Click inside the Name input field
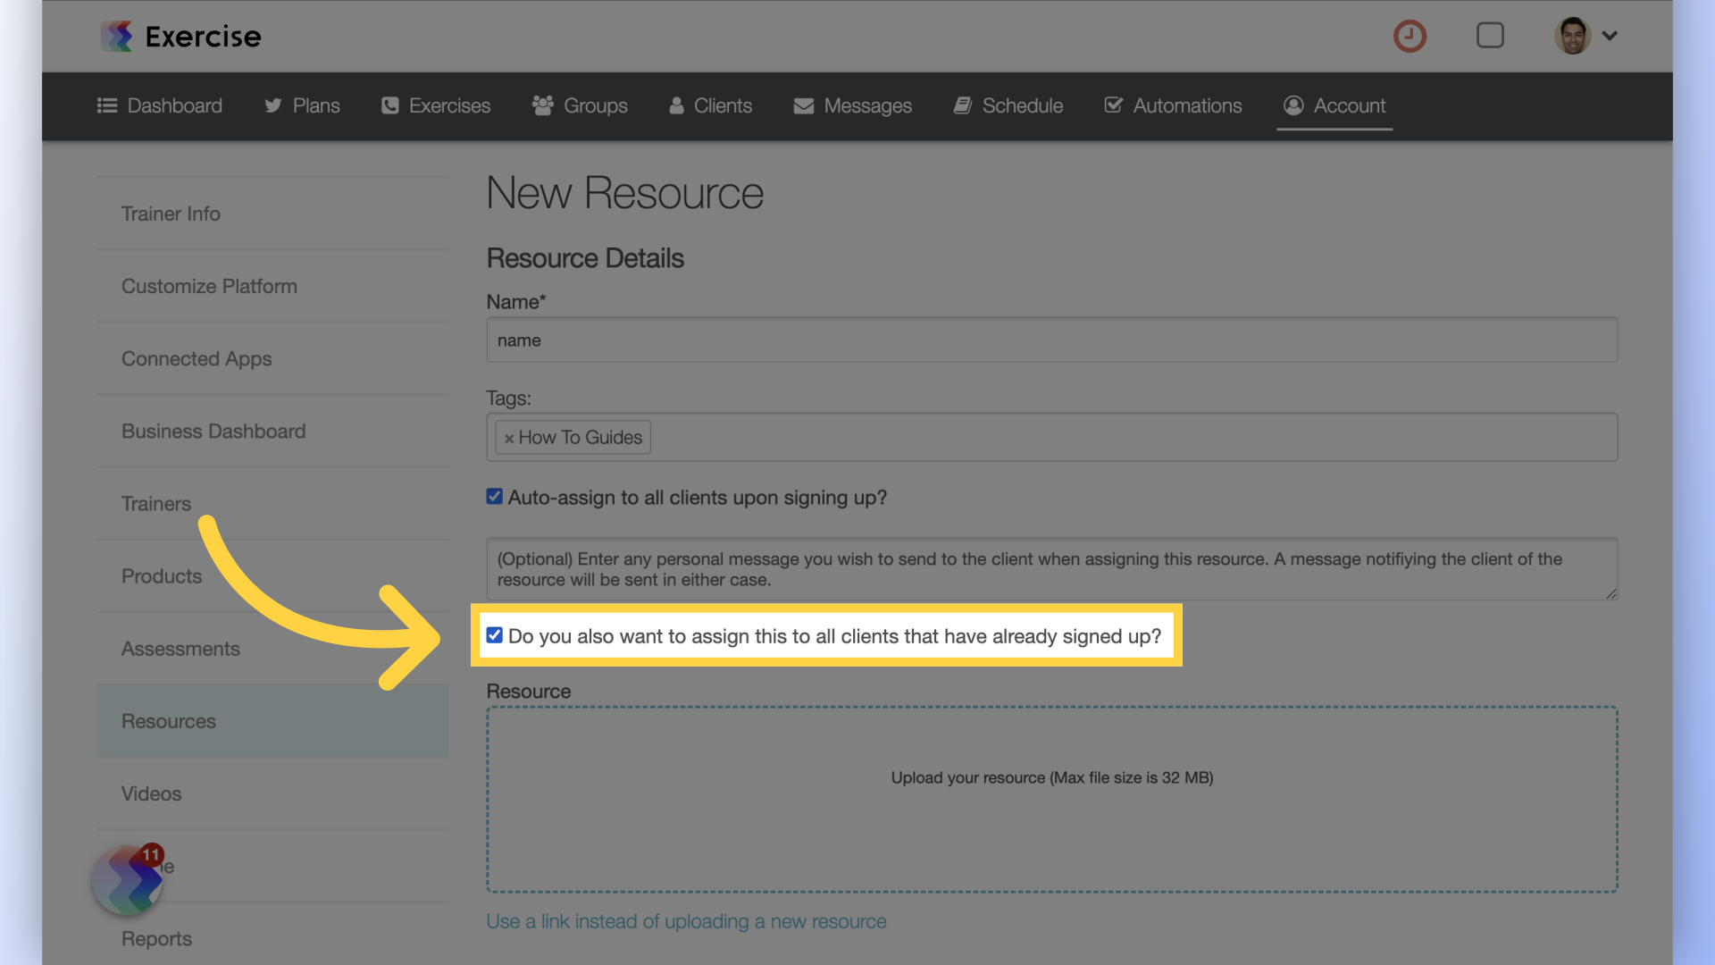 pyautogui.click(x=1050, y=340)
